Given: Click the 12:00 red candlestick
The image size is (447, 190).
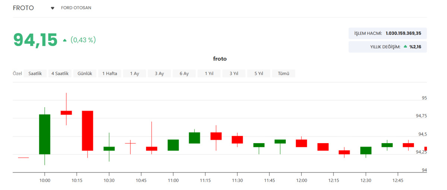Looking at the screenshot, I should [x=301, y=143].
